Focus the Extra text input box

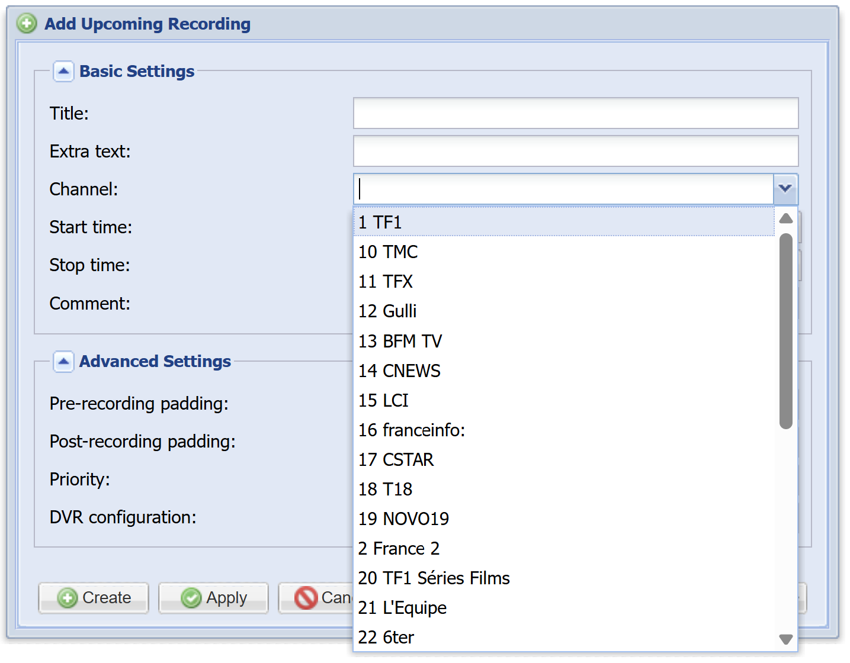coord(575,151)
